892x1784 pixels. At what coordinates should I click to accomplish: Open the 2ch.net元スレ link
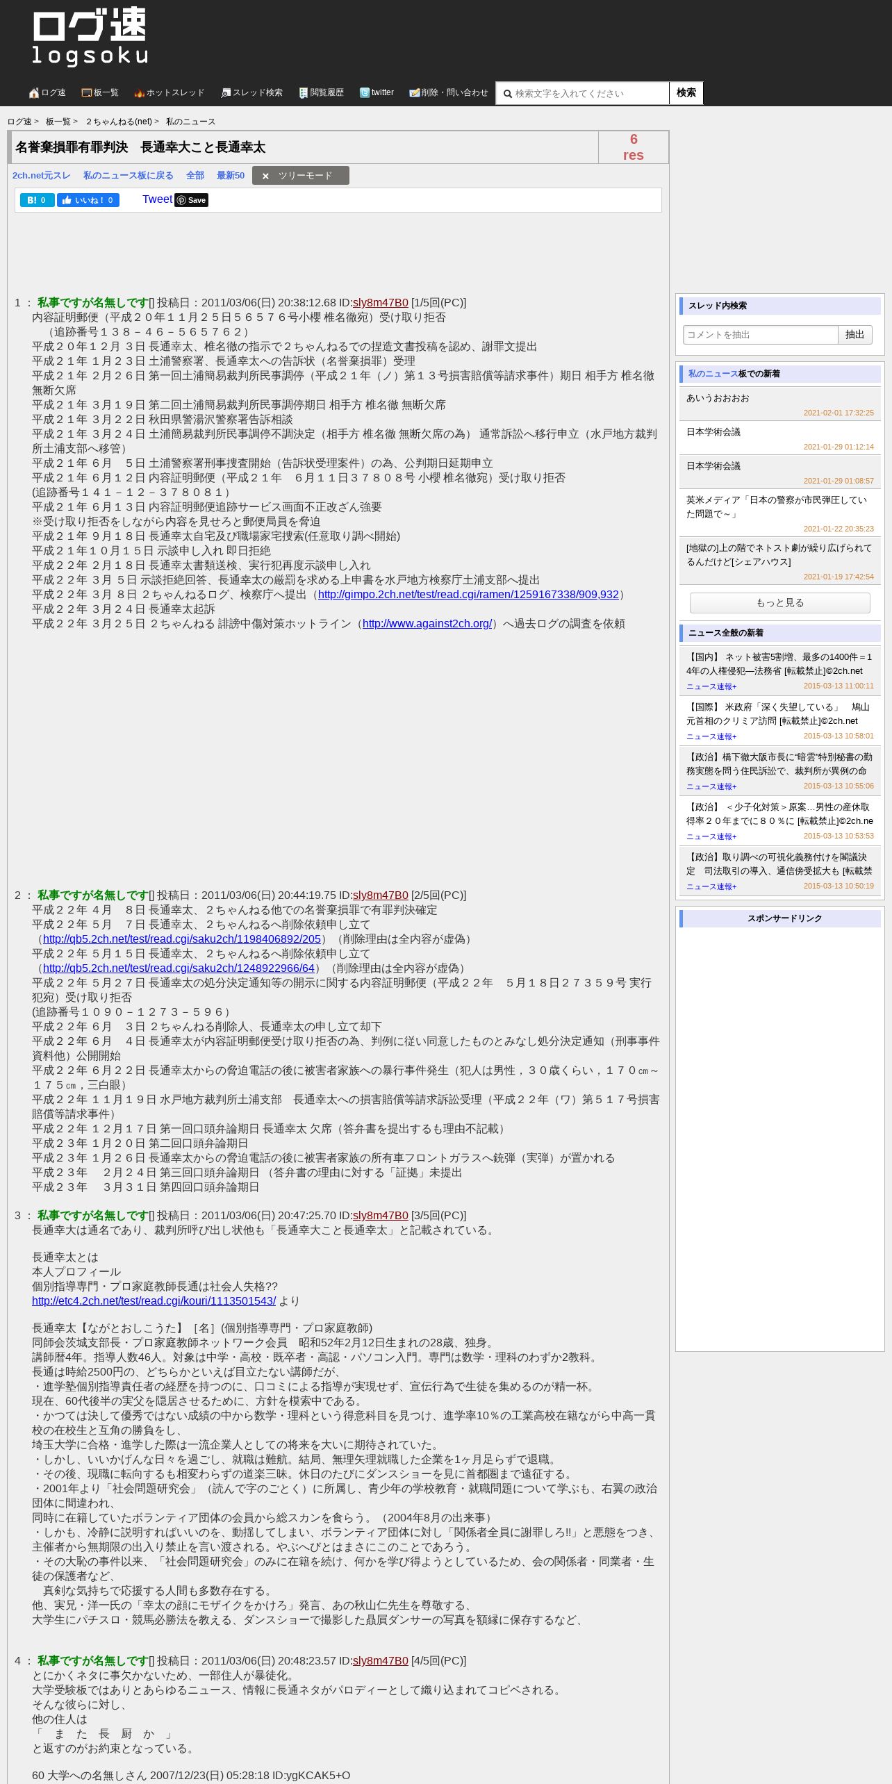[x=42, y=176]
